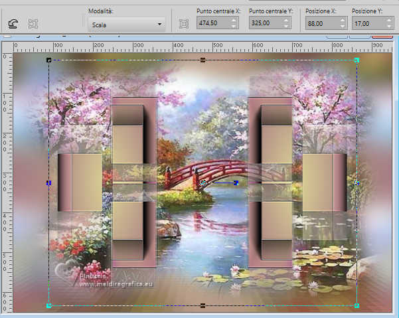Increase Posizione Y with its up arrow
399x318 pixels.
(389, 21)
